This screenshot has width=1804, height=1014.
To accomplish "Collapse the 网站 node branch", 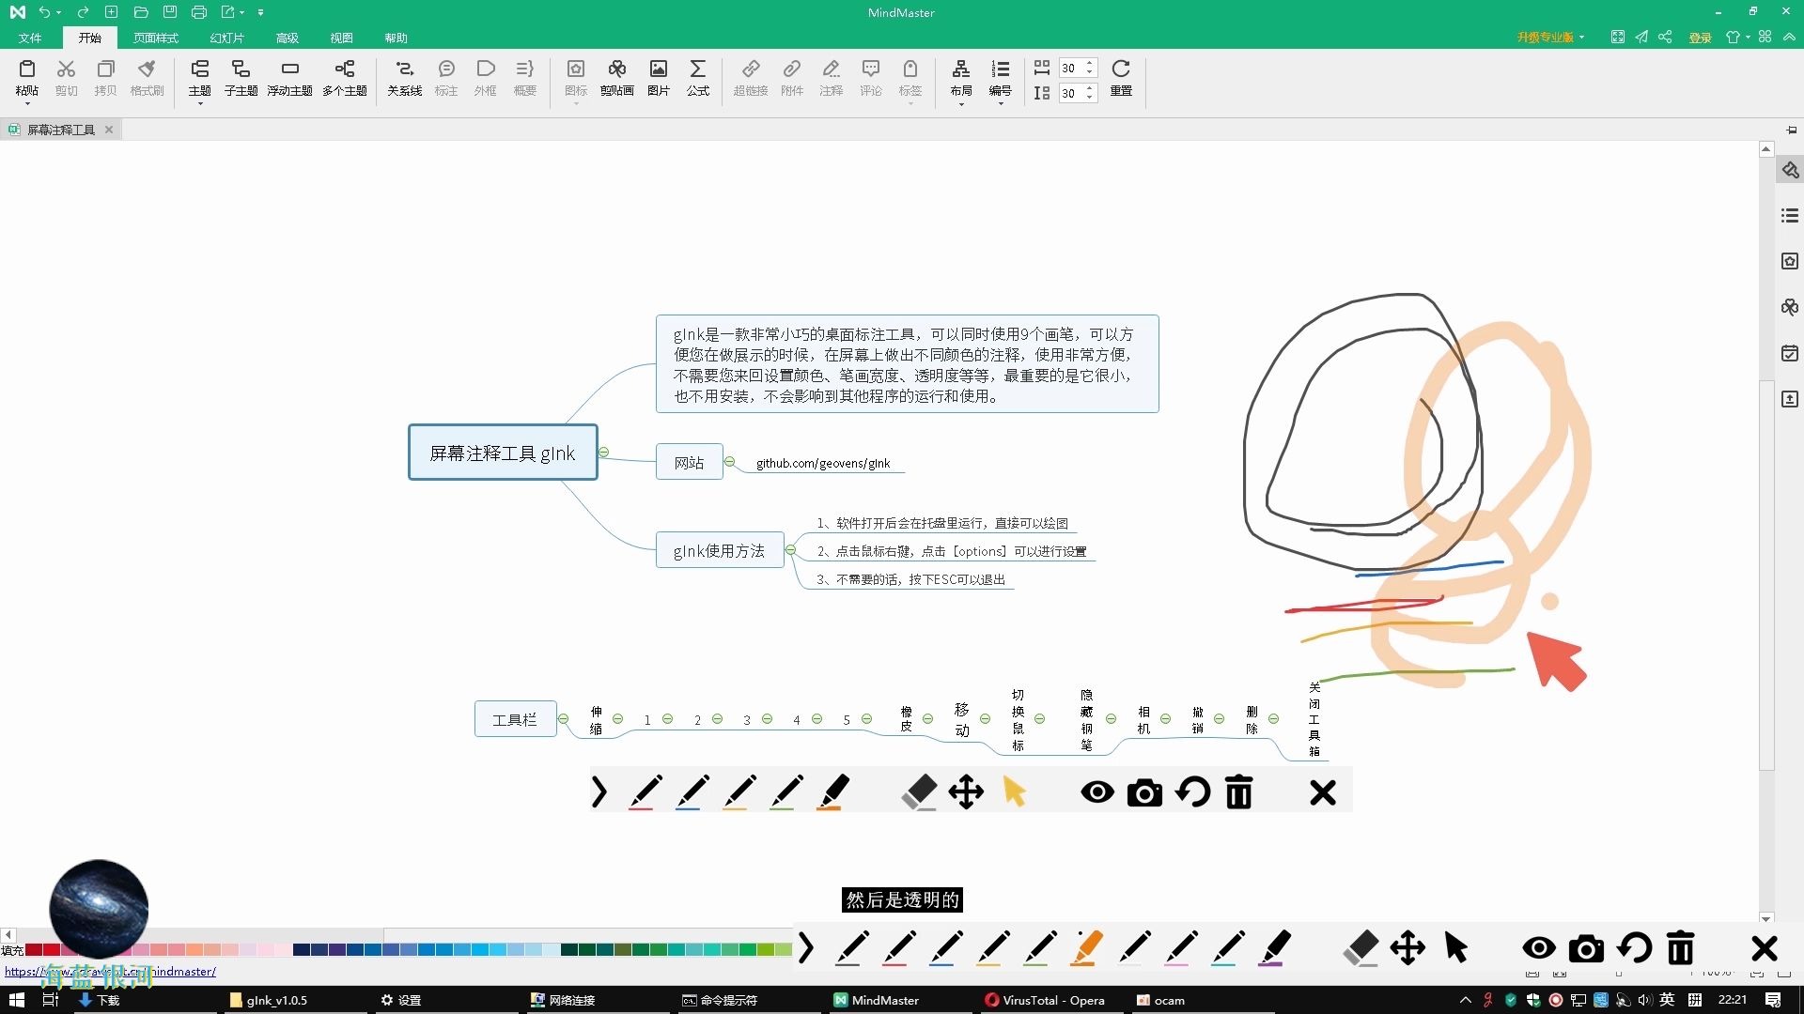I will (x=729, y=461).
